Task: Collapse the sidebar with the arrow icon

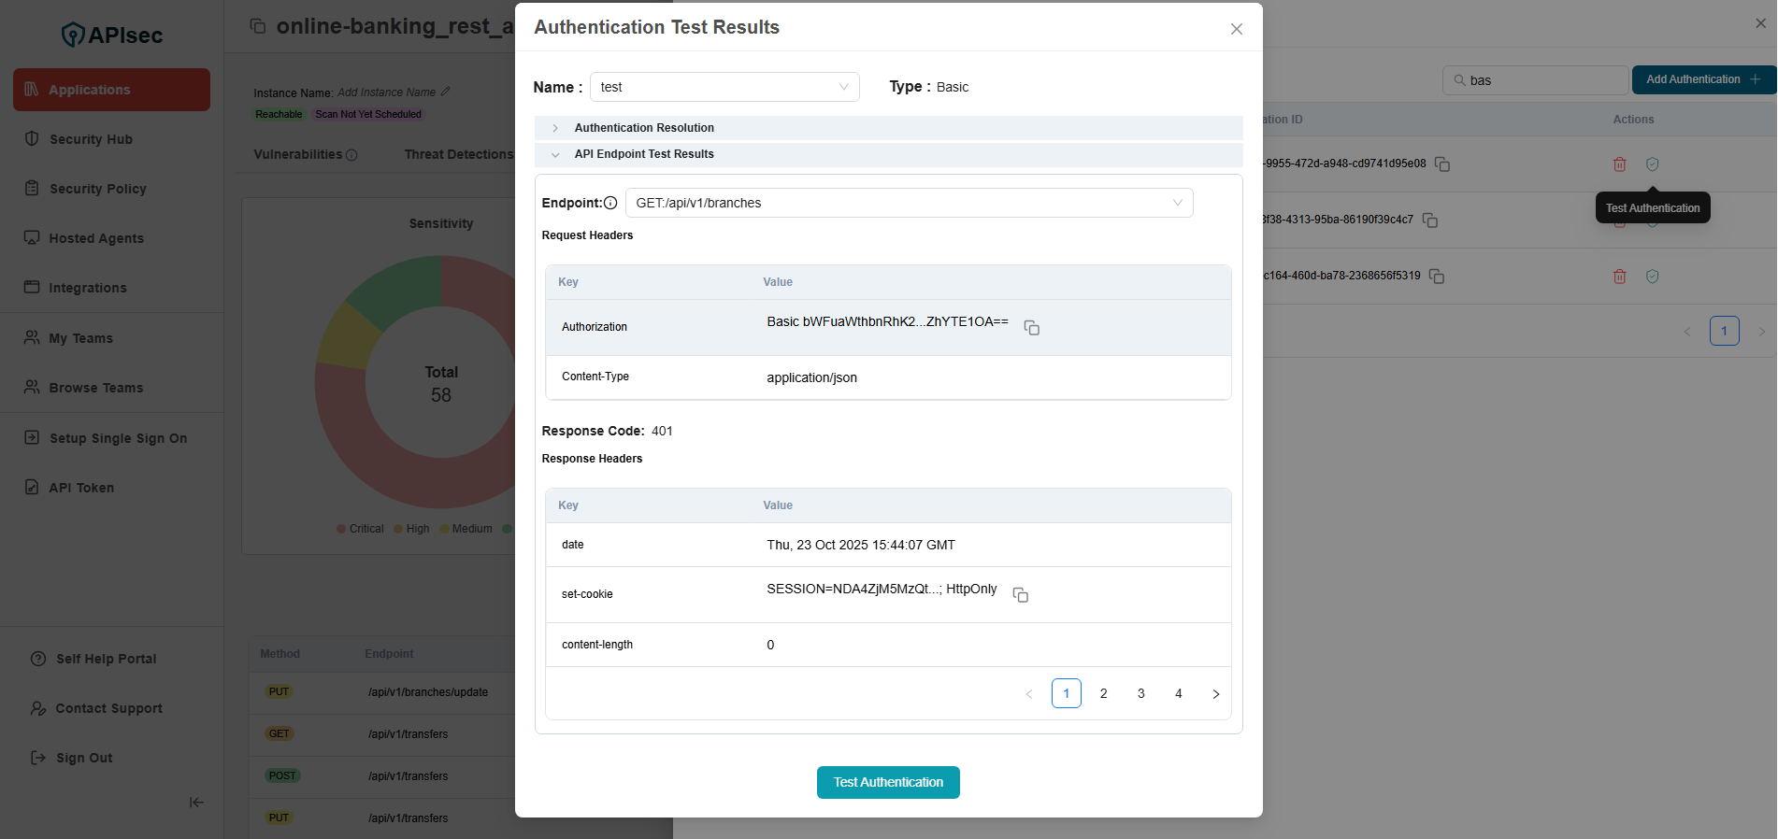Action: (196, 803)
